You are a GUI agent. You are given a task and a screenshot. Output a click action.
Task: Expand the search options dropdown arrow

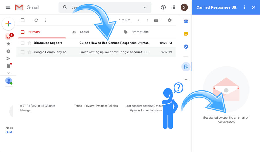pos(145,7)
